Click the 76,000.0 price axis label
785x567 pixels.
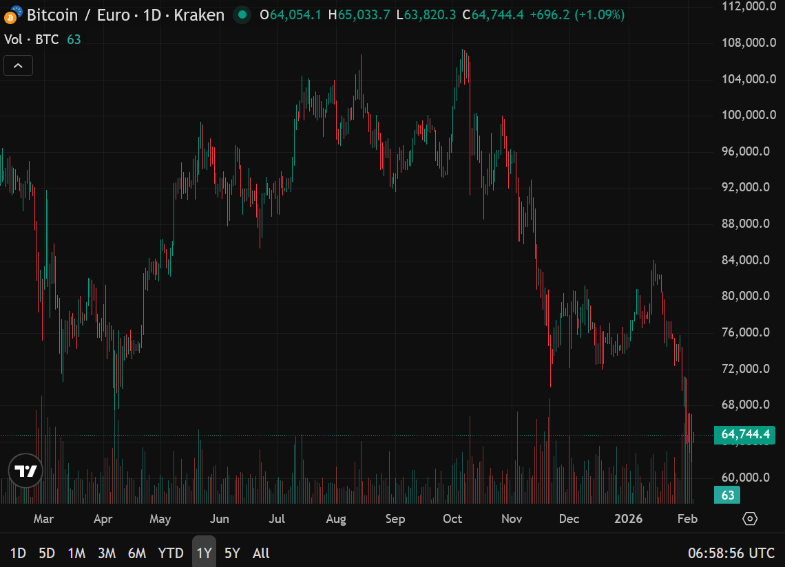tap(746, 332)
